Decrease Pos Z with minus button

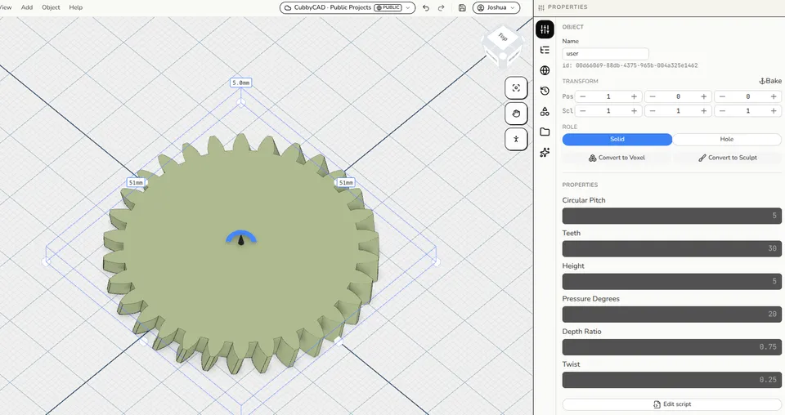point(722,96)
